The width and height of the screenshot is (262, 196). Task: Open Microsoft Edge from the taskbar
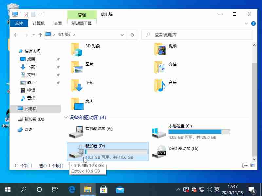click(71, 189)
